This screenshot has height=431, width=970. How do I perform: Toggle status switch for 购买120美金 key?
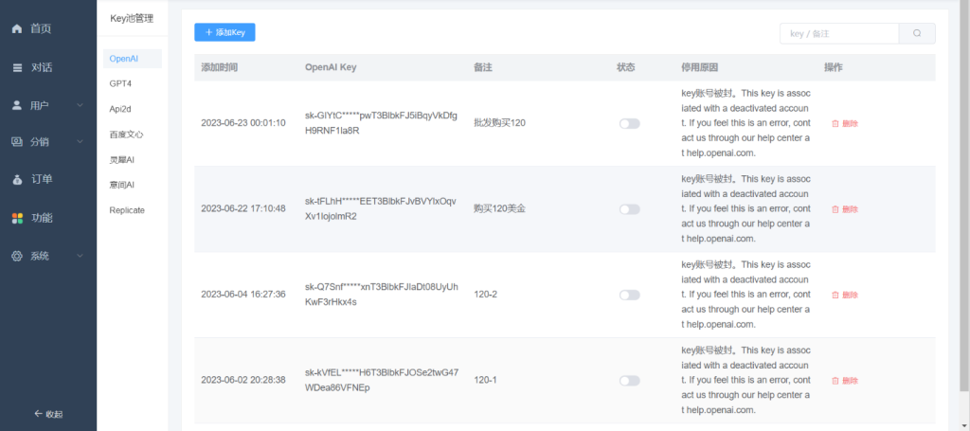[x=629, y=209]
